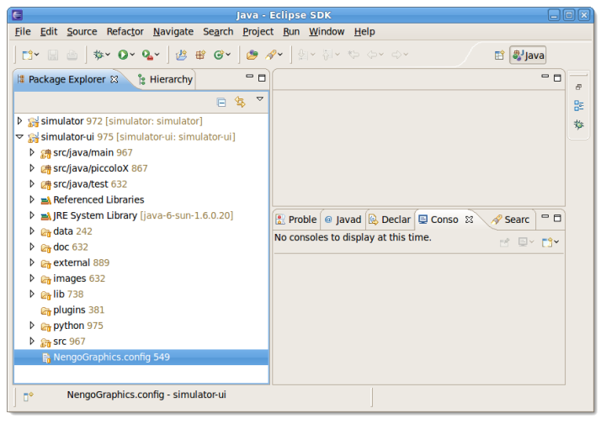Open the Edit menu
This screenshot has width=606, height=424.
(49, 32)
